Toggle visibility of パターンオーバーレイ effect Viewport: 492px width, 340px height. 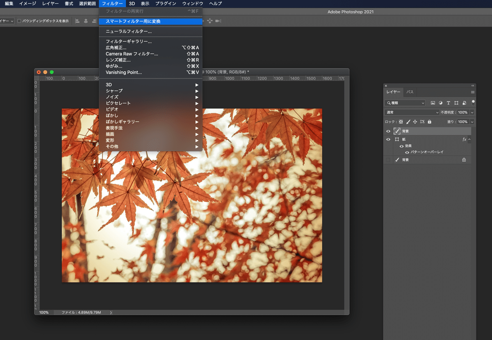pos(407,152)
